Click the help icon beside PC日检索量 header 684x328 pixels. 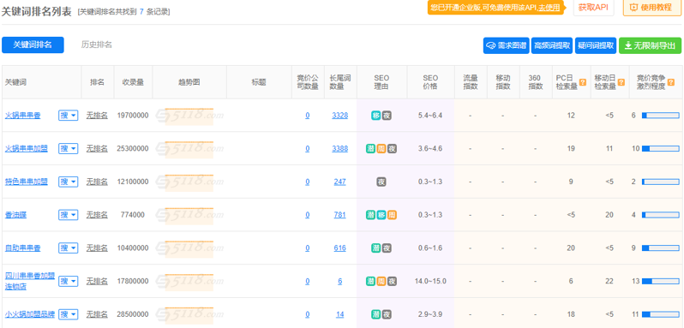click(x=583, y=82)
